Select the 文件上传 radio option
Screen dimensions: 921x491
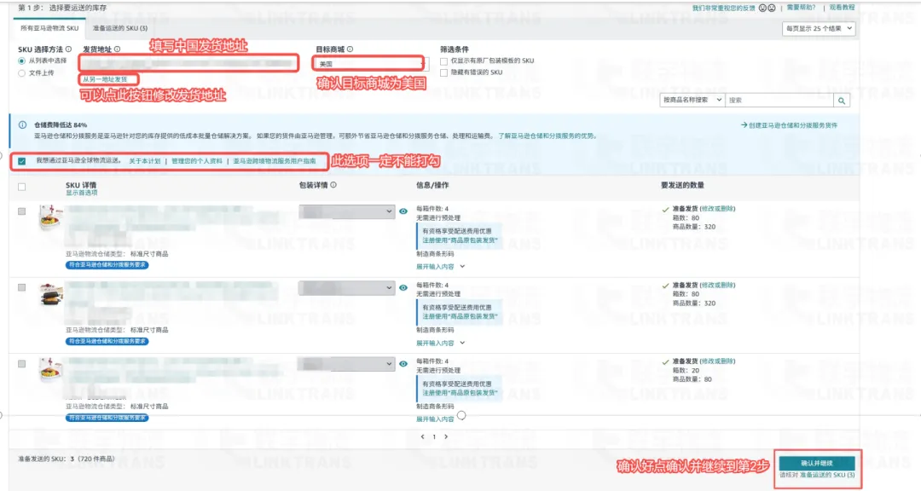coord(21,73)
